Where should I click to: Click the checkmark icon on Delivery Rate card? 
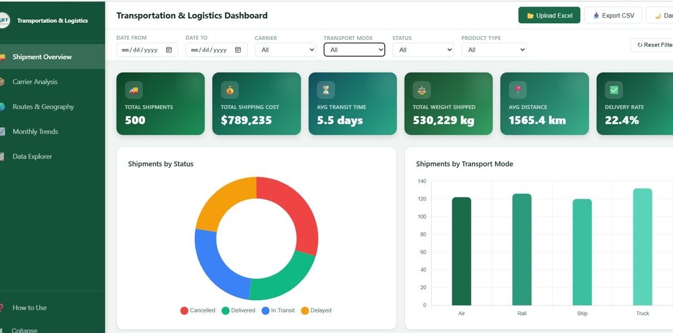[614, 90]
